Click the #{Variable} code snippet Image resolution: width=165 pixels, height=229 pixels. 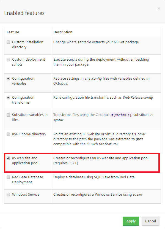pos(122,115)
